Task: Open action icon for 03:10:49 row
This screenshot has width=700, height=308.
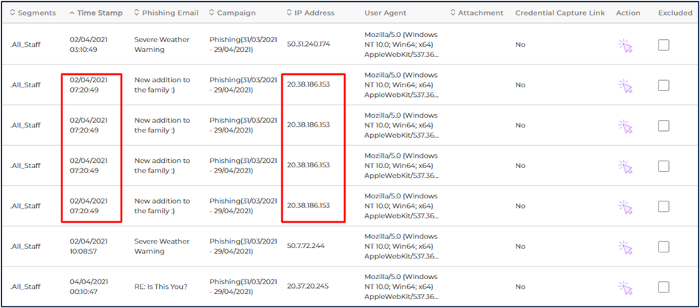Action: point(625,45)
